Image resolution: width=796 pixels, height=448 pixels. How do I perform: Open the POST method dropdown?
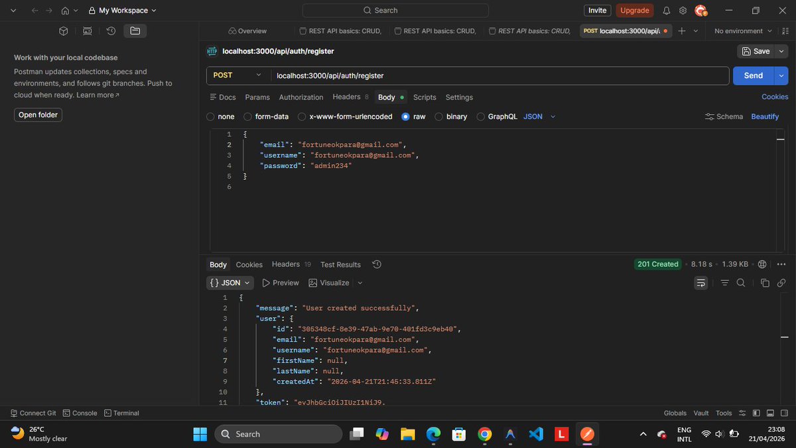[x=237, y=76]
